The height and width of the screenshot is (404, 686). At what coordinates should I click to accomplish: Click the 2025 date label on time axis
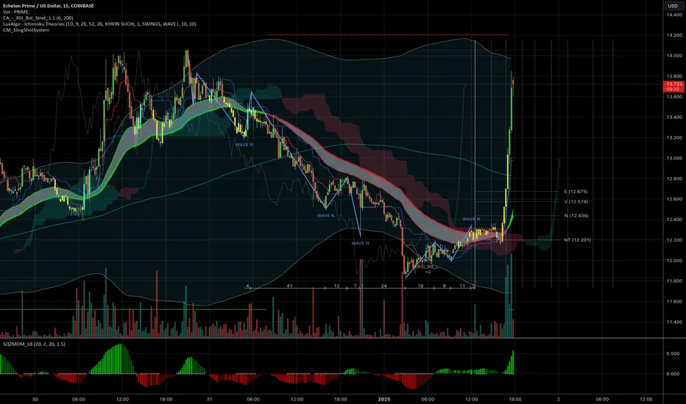point(384,399)
